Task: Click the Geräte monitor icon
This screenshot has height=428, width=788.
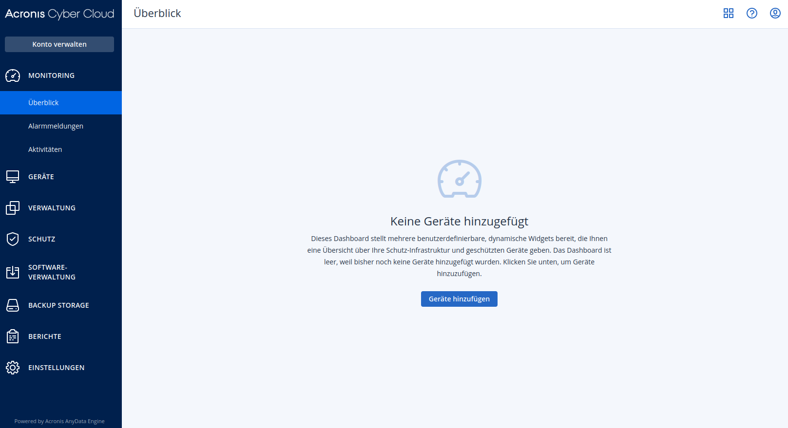Action: [x=13, y=177]
